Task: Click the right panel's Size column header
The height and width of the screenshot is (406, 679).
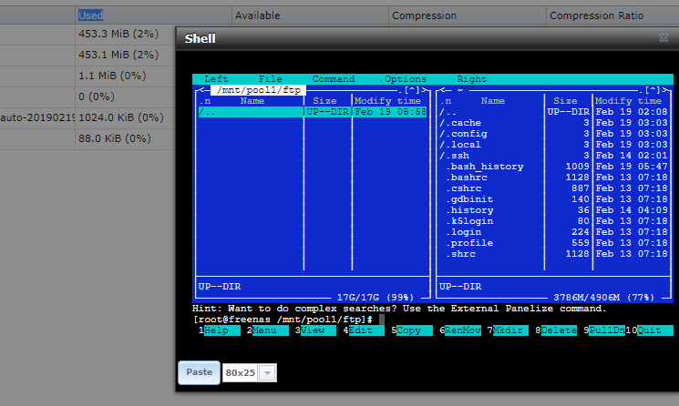Action: coord(565,101)
